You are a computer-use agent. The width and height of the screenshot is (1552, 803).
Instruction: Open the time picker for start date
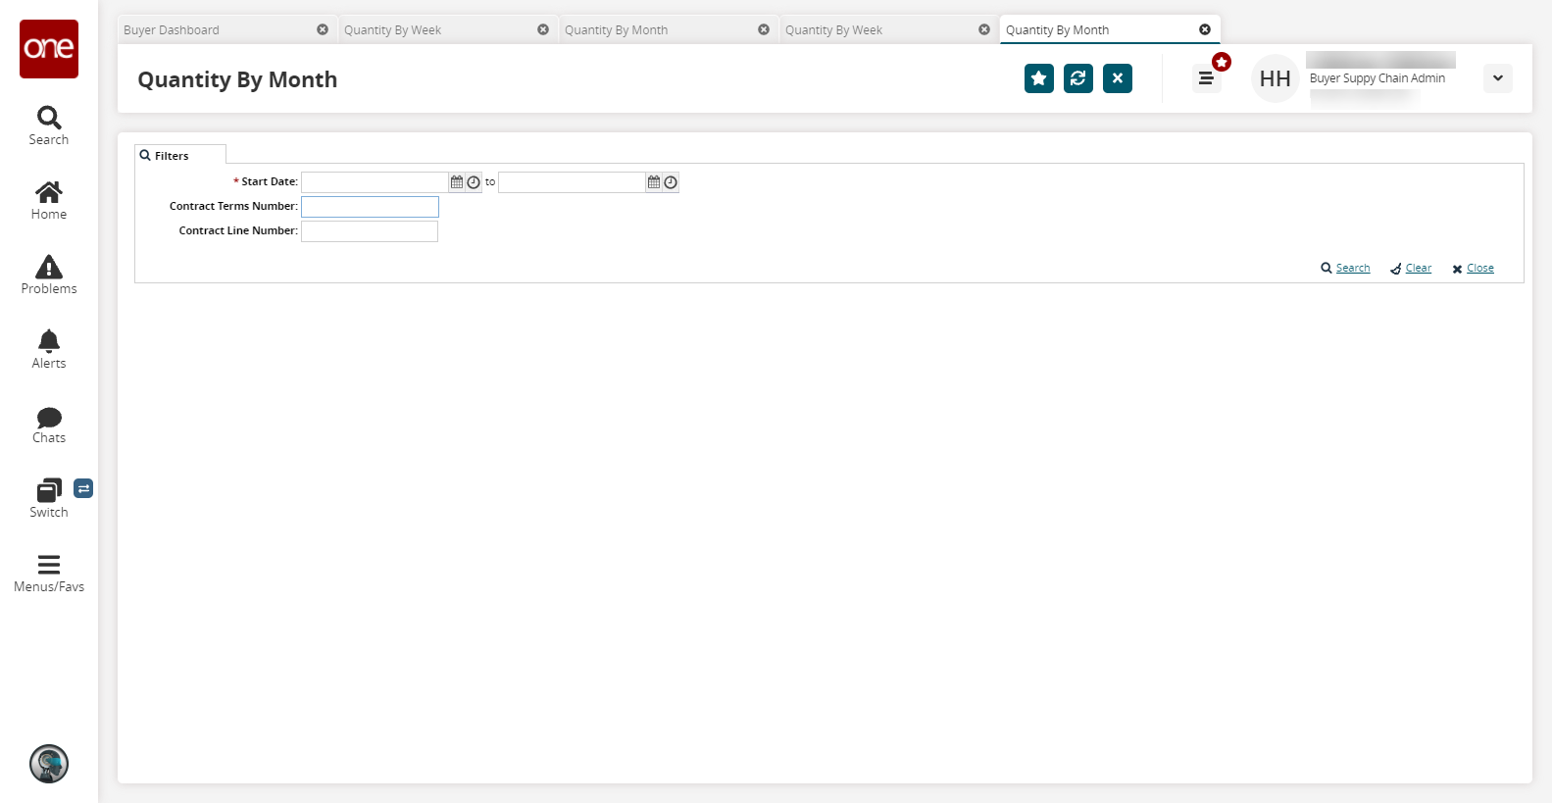(474, 182)
